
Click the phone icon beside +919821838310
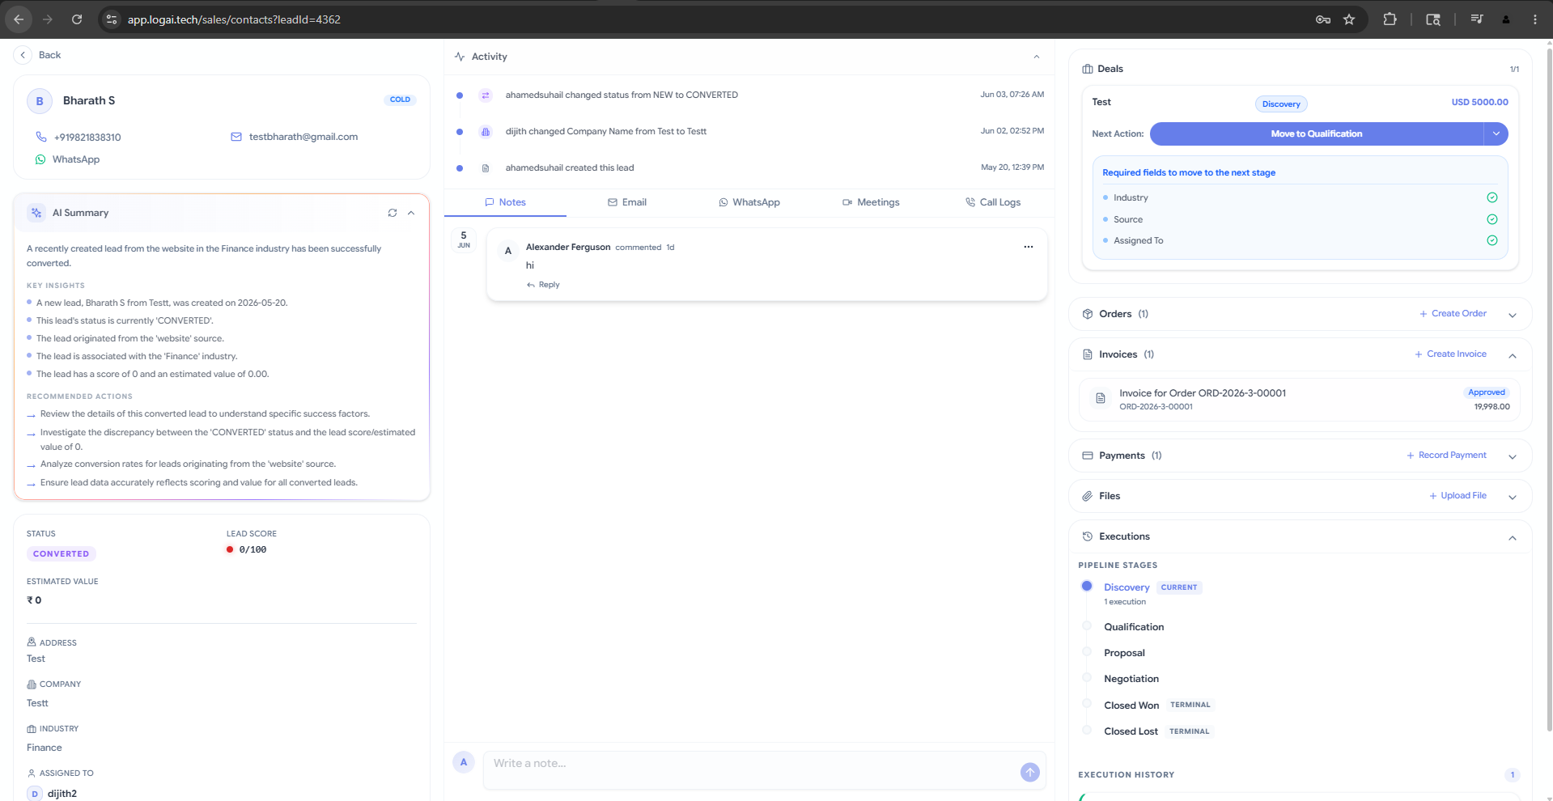tap(41, 137)
